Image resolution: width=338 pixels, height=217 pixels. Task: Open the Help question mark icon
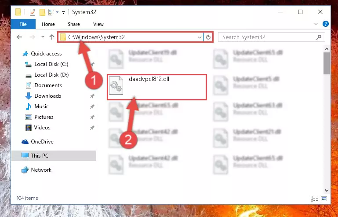(326, 24)
